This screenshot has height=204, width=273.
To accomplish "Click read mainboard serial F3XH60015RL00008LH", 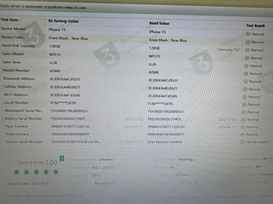I will click(166, 112).
